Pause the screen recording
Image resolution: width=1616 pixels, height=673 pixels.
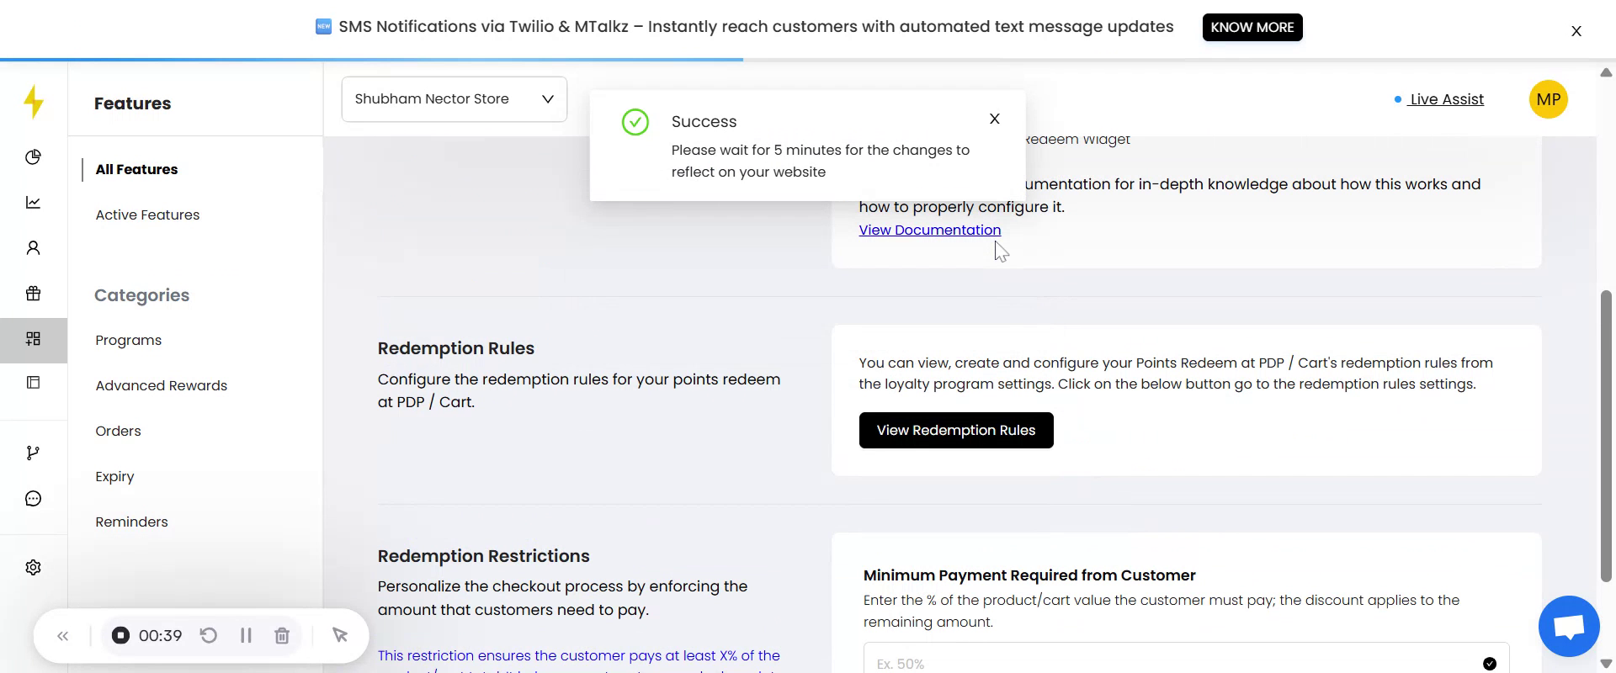click(x=246, y=636)
